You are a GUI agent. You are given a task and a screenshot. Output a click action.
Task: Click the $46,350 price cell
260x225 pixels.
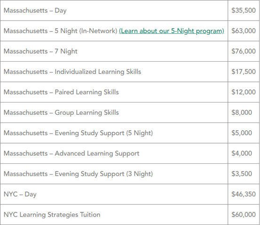(x=244, y=194)
